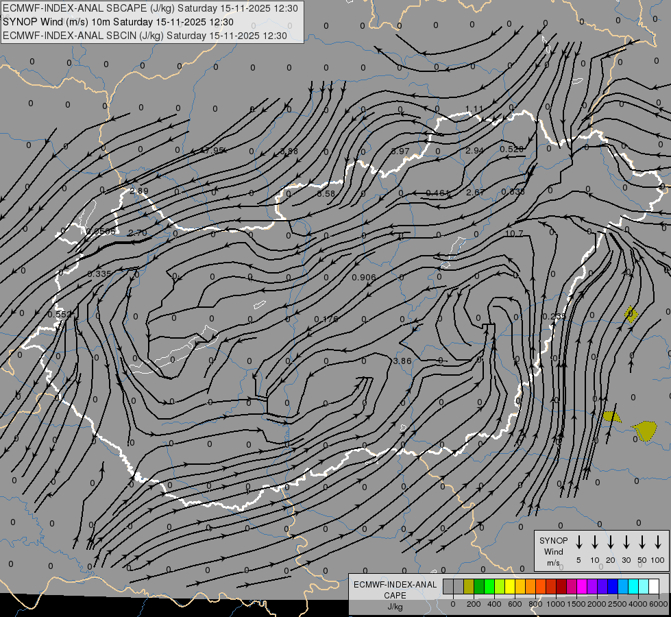The height and width of the screenshot is (617, 671).
Task: Select the olive swatch in CAPE legend
Action: tap(469, 586)
